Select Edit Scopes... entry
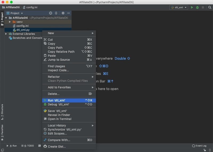The image size is (213, 152). coord(69,134)
